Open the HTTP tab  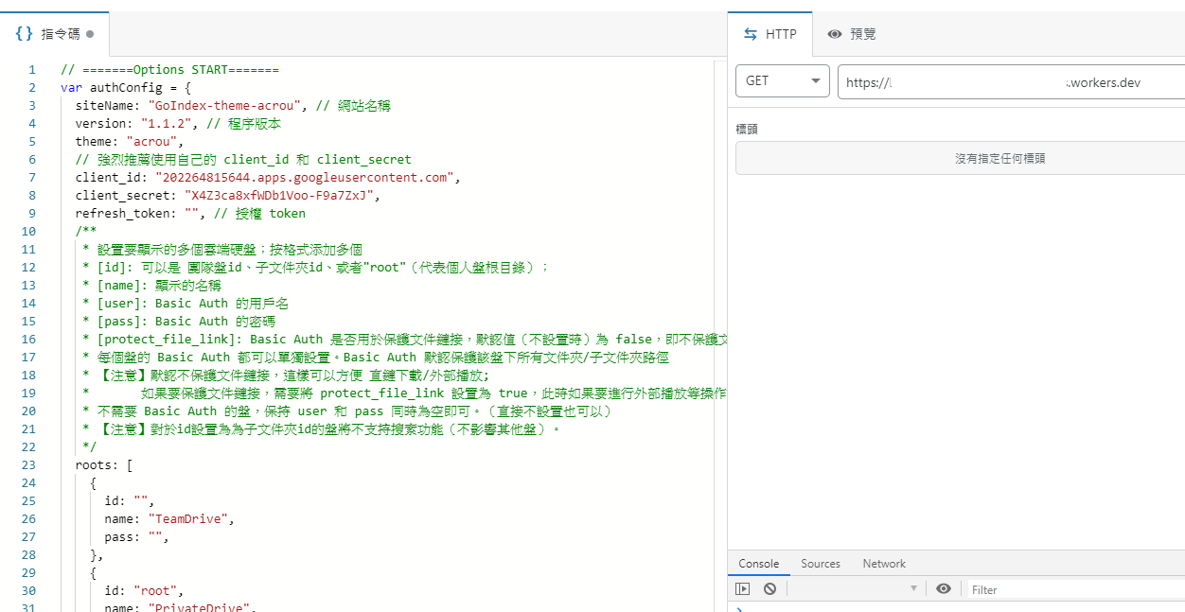[770, 34]
